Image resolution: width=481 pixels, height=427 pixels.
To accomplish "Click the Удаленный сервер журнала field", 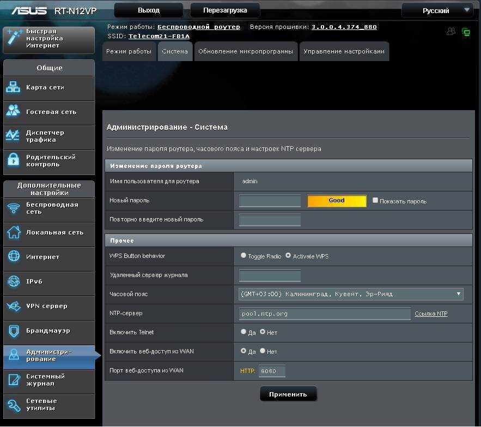I will coord(270,275).
